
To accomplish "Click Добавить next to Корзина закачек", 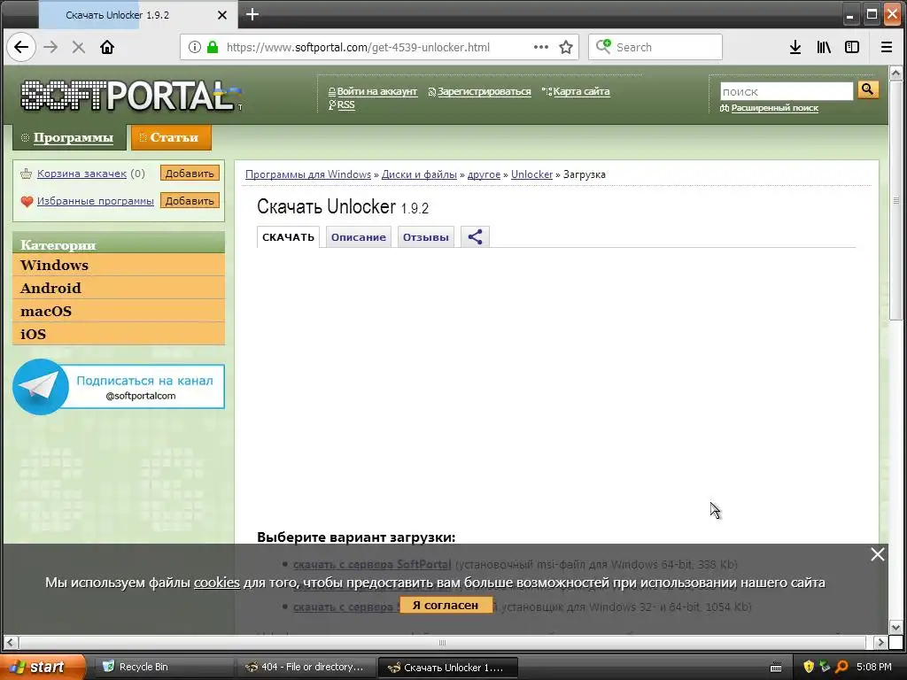I will [190, 174].
